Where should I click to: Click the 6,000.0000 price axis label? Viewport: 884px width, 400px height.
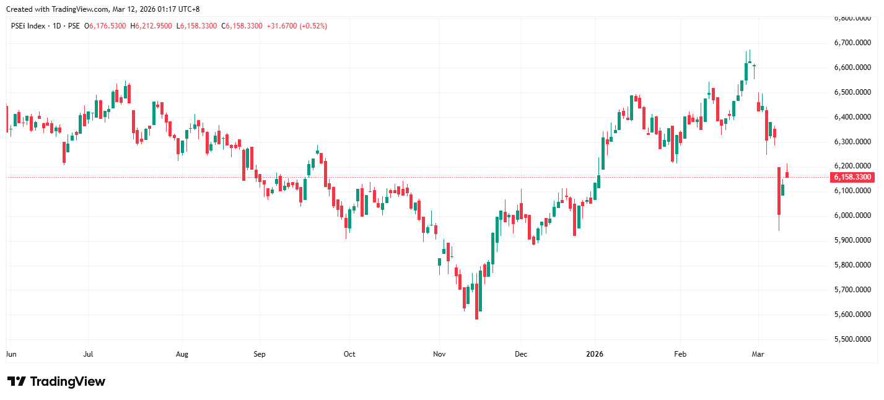852,215
